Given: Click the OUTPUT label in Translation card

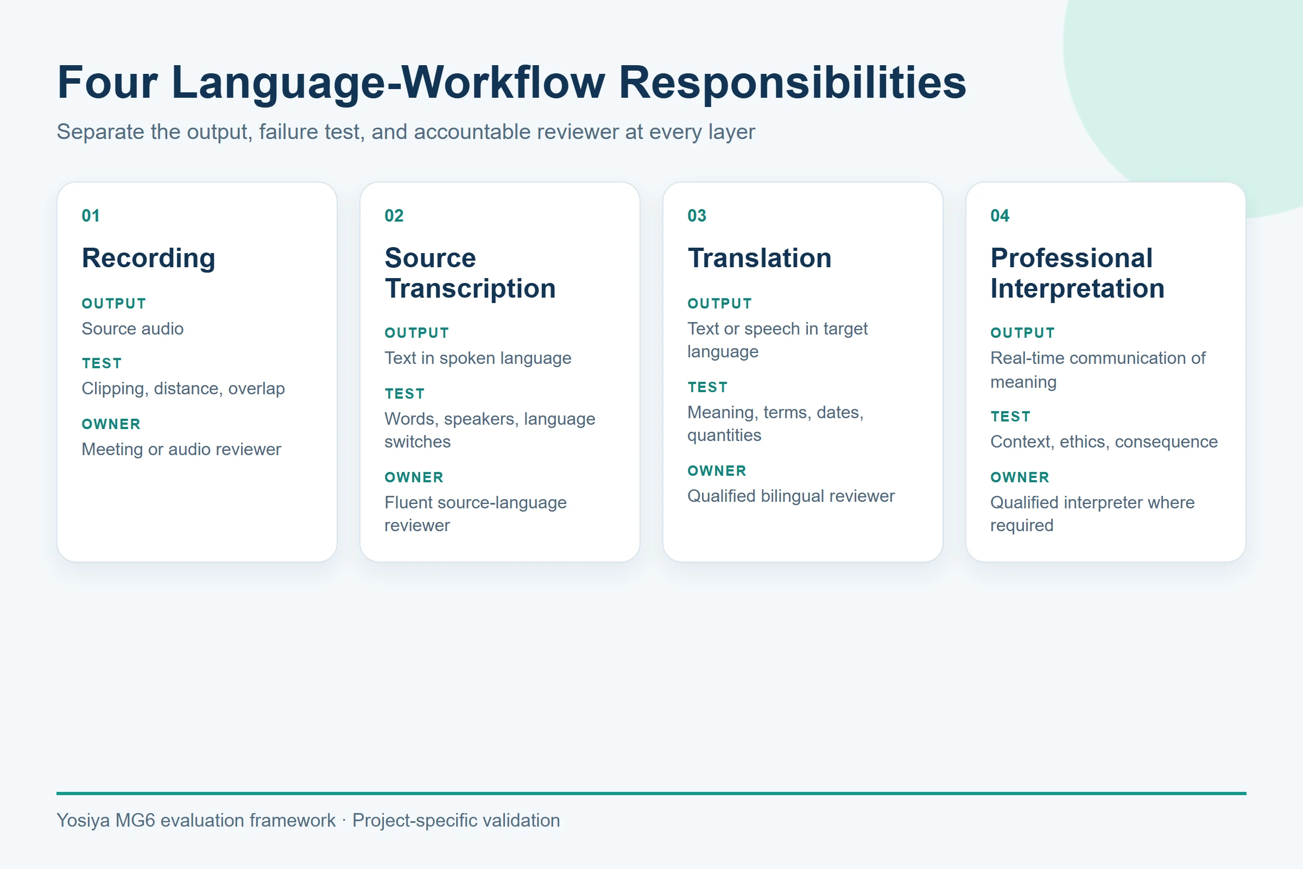Looking at the screenshot, I should point(720,304).
